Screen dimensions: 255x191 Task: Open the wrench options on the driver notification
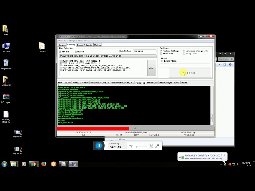point(222,155)
